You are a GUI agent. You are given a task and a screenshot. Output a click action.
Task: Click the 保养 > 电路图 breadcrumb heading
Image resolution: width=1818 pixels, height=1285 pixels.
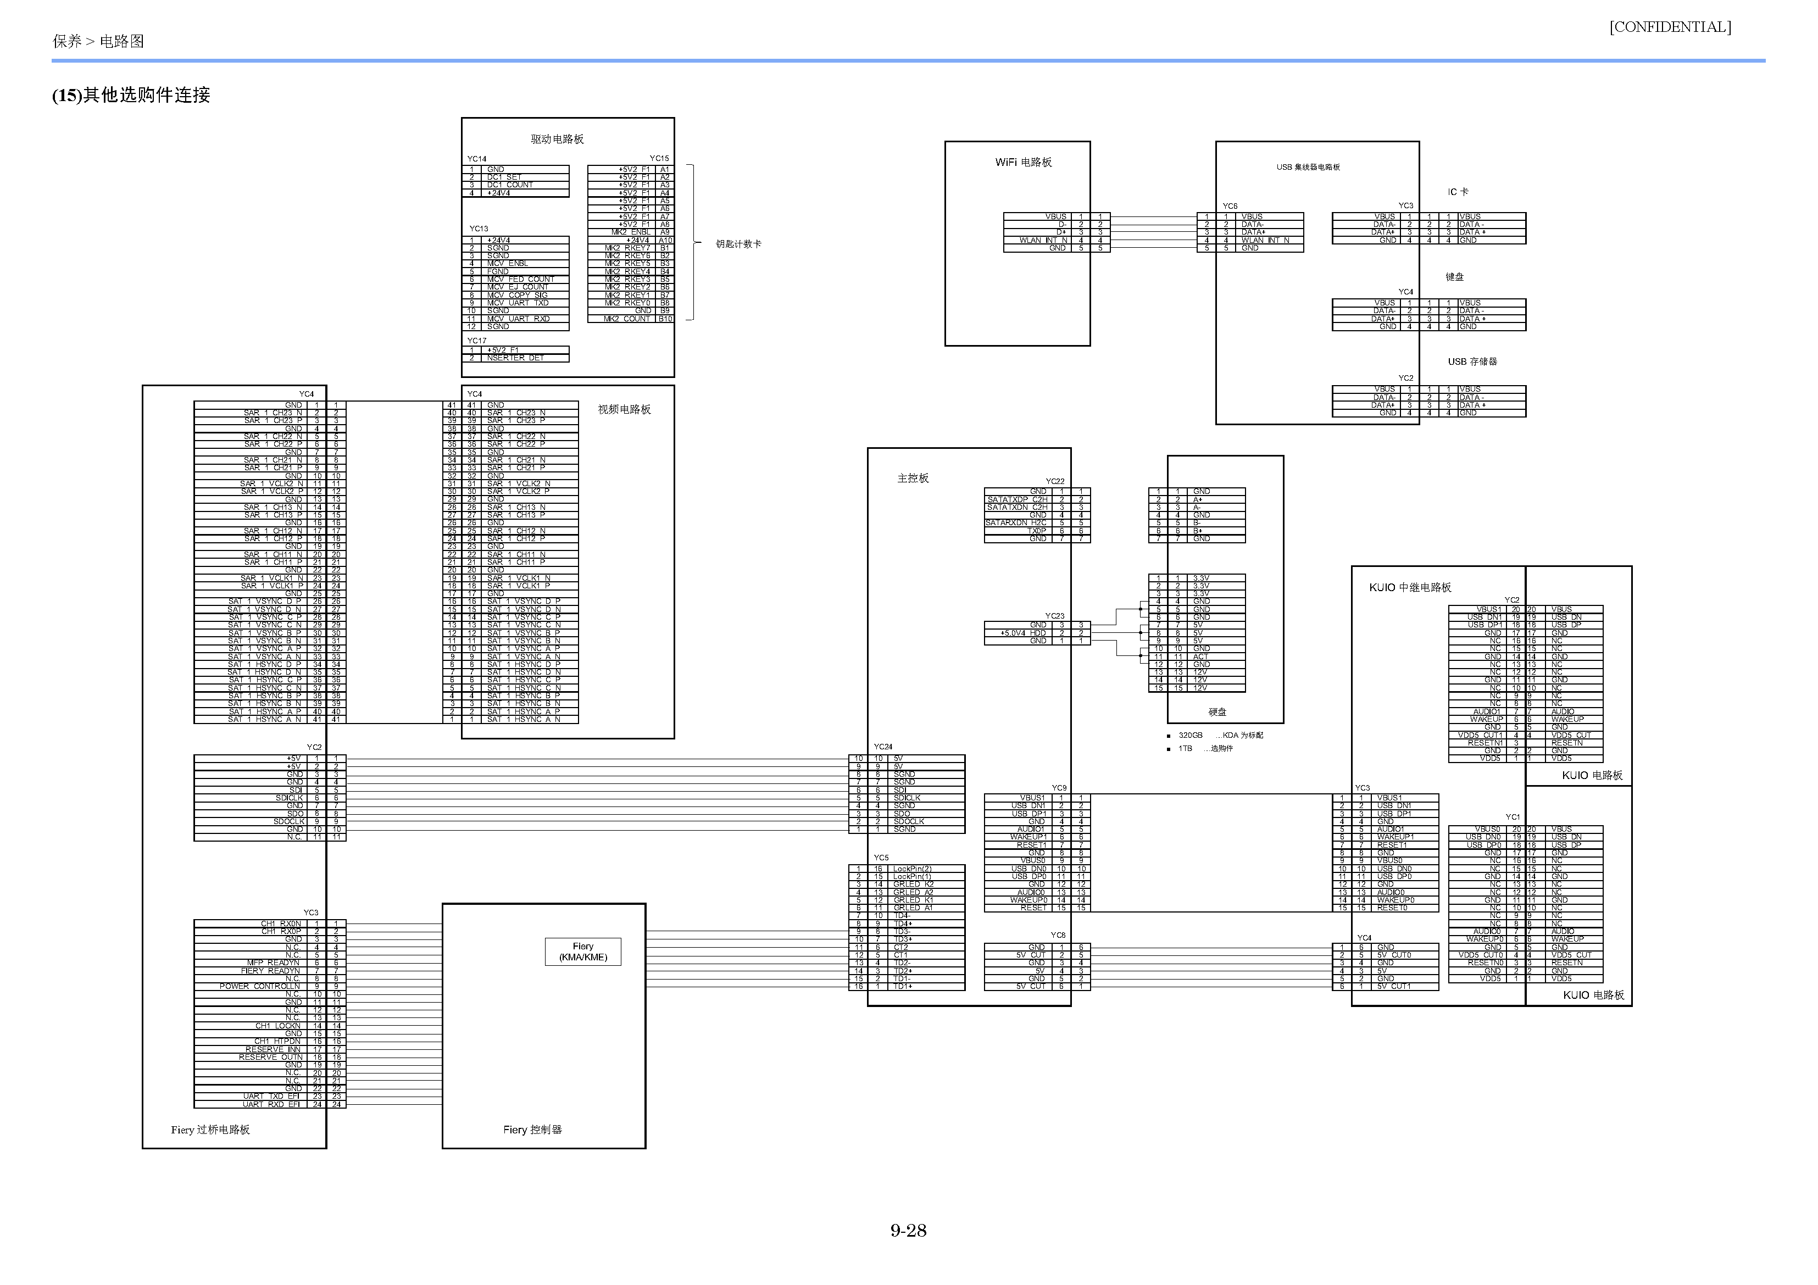pyautogui.click(x=98, y=41)
